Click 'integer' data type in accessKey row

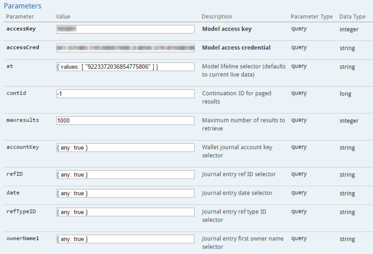349,30
